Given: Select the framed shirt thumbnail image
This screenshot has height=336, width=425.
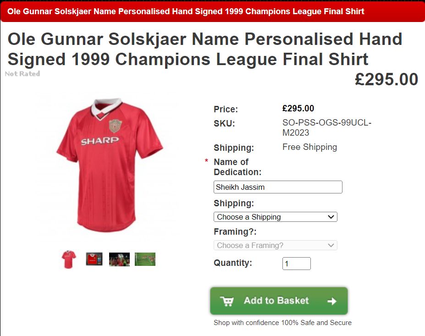Looking at the screenshot, I should pyautogui.click(x=94, y=259).
